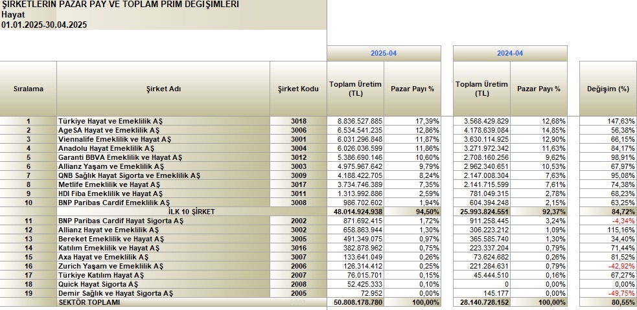This screenshot has width=637, height=310.
Task: Select production value 52.425.333
Action: [356, 284]
